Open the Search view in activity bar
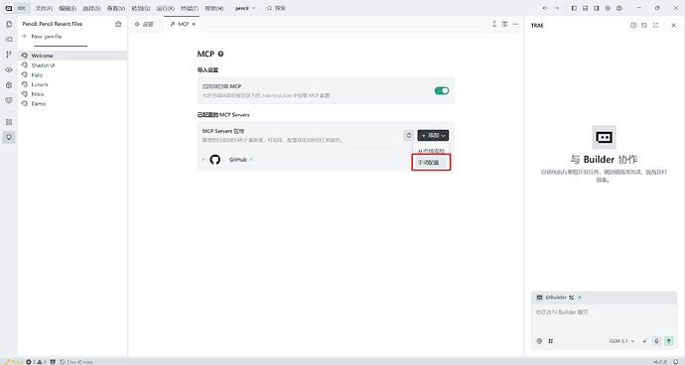This screenshot has height=365, width=685. pos(9,40)
